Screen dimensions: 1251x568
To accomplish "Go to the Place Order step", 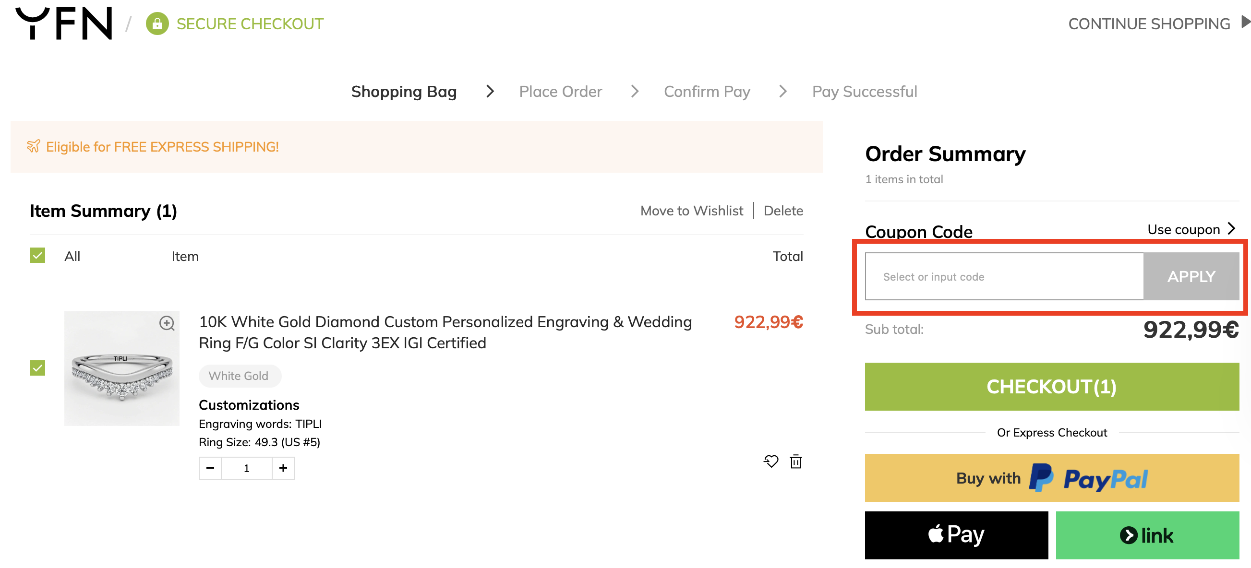I will click(560, 91).
